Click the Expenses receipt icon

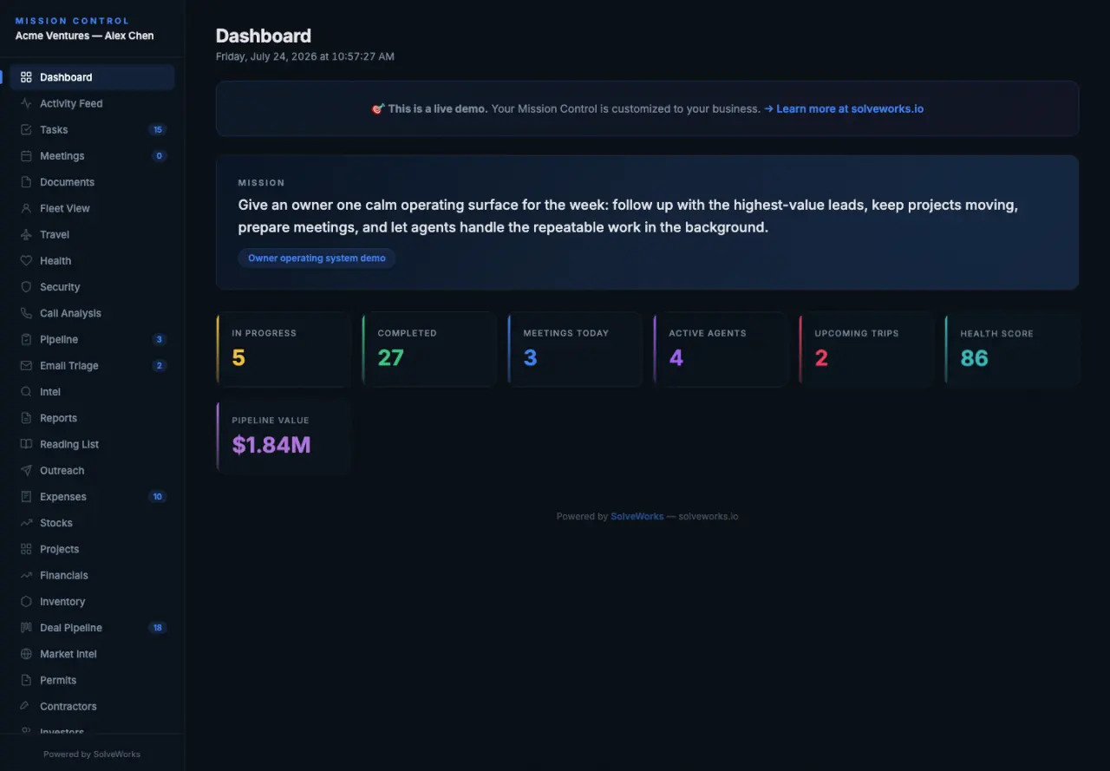pyautogui.click(x=26, y=497)
